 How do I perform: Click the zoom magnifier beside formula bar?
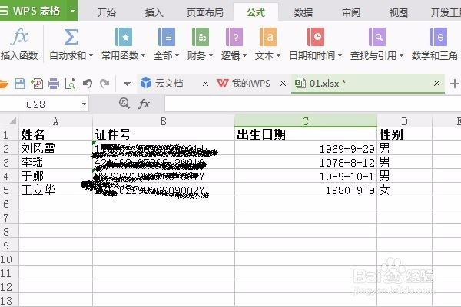[x=124, y=104]
